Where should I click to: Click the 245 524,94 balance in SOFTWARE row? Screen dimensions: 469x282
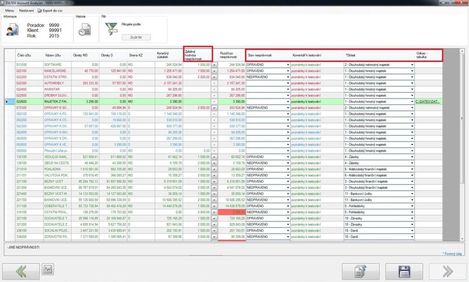tap(169, 65)
